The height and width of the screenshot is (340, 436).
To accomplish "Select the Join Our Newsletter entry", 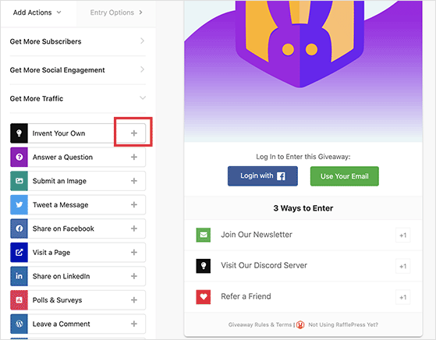I will pos(303,235).
